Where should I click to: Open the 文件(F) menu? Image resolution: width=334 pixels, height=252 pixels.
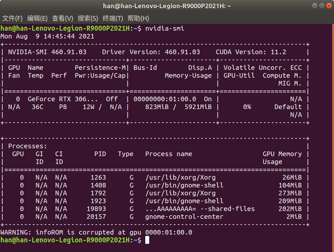pyautogui.click(x=12, y=19)
